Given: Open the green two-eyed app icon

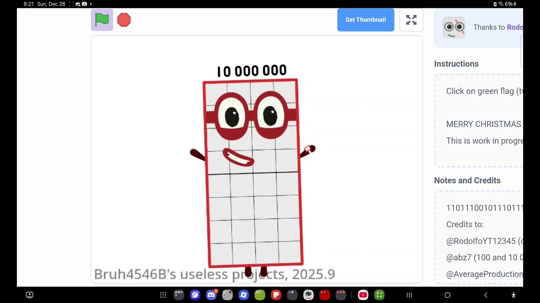Looking at the screenshot, I should (x=260, y=295).
